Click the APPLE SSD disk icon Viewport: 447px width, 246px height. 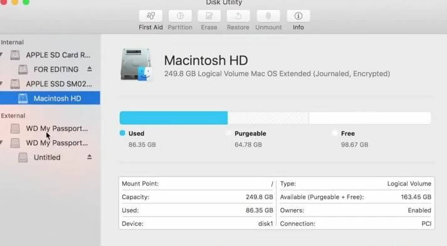[15, 84]
